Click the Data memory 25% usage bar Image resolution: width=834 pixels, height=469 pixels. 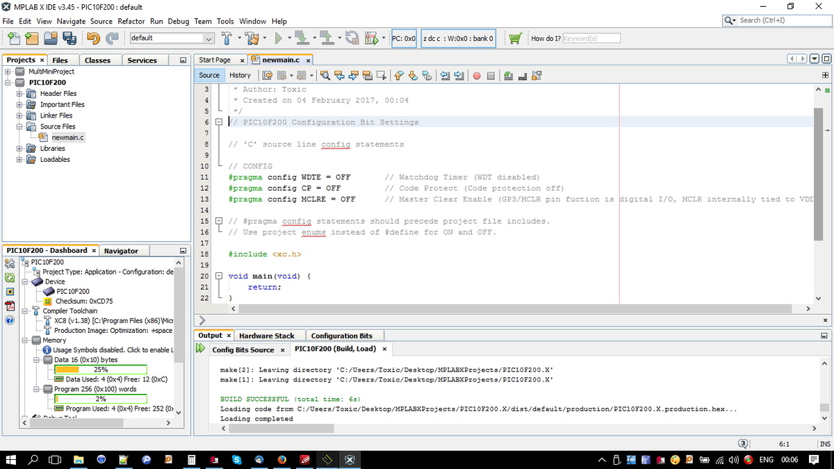coord(100,370)
